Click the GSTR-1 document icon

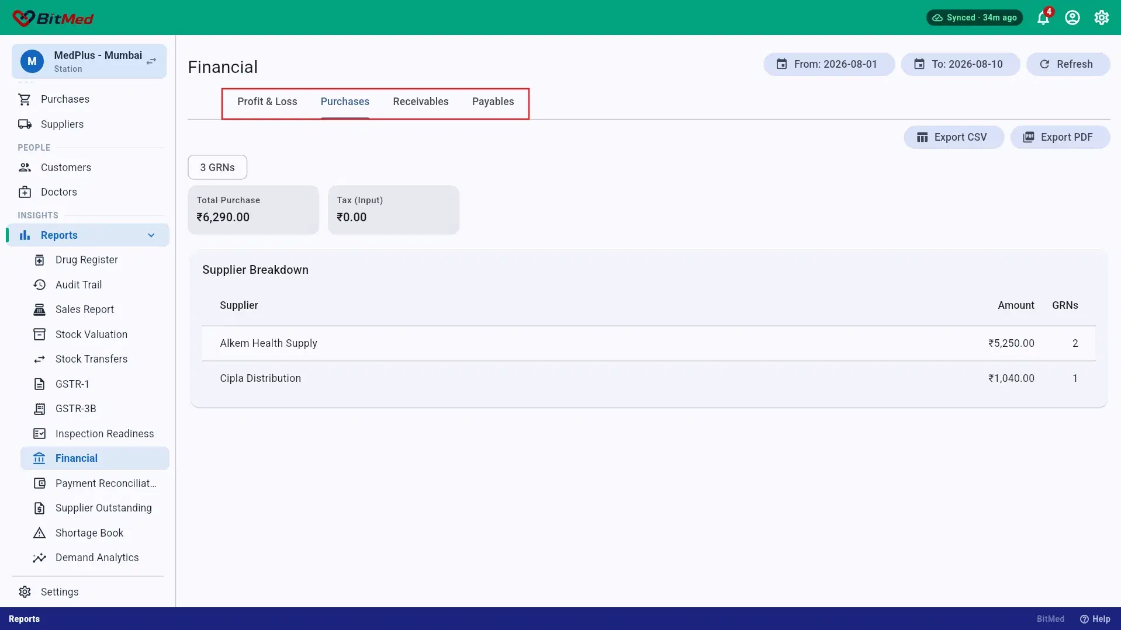point(39,384)
